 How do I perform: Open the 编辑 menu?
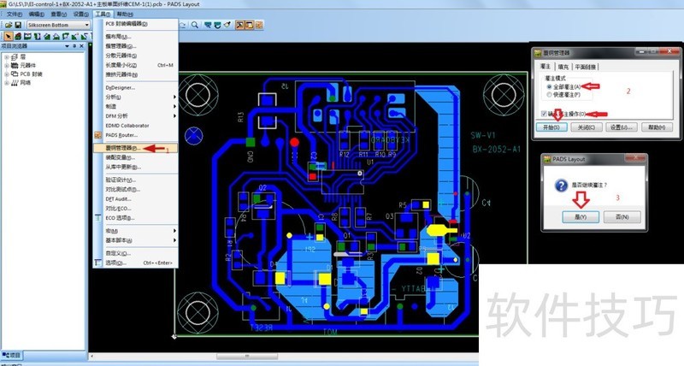tap(36, 14)
